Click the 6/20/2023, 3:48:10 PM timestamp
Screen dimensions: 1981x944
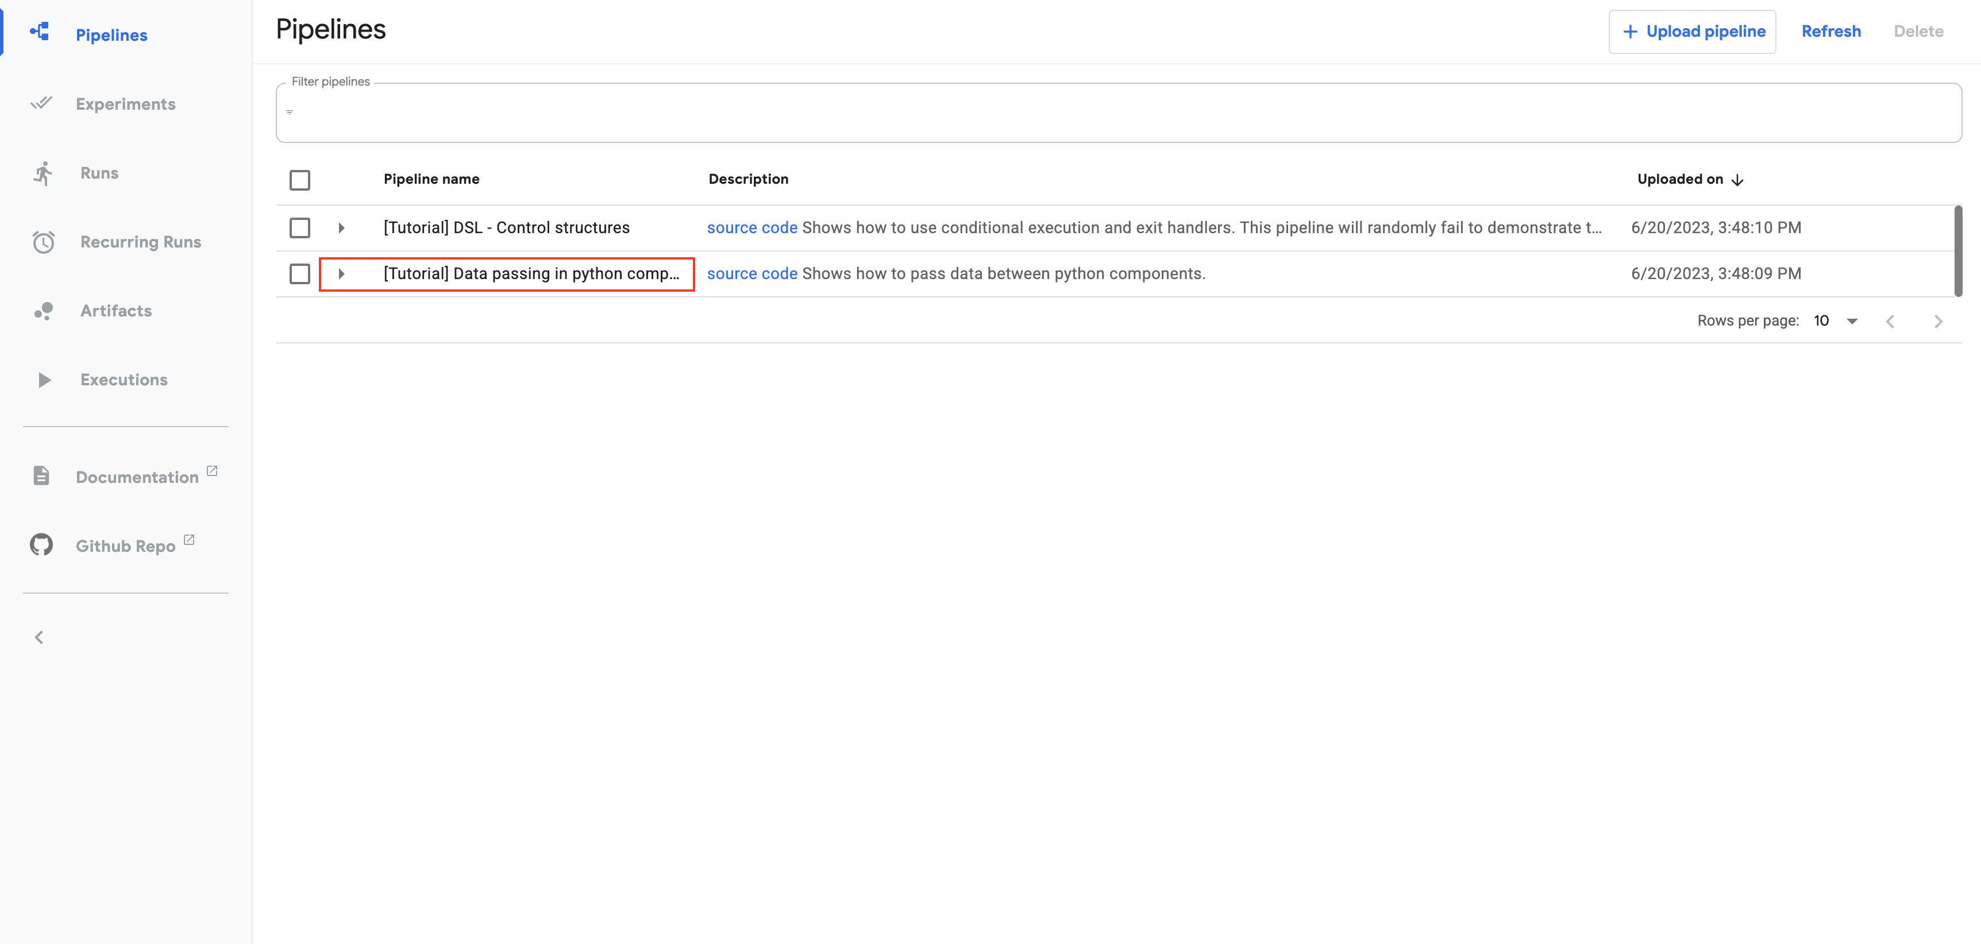point(1716,227)
